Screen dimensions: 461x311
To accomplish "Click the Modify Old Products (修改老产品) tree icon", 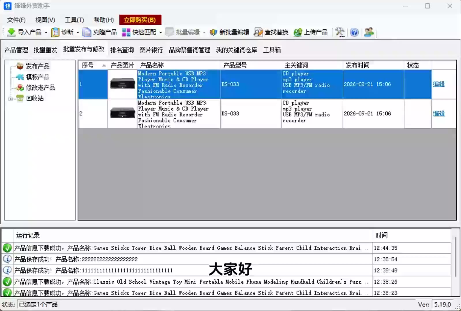I will pos(20,88).
